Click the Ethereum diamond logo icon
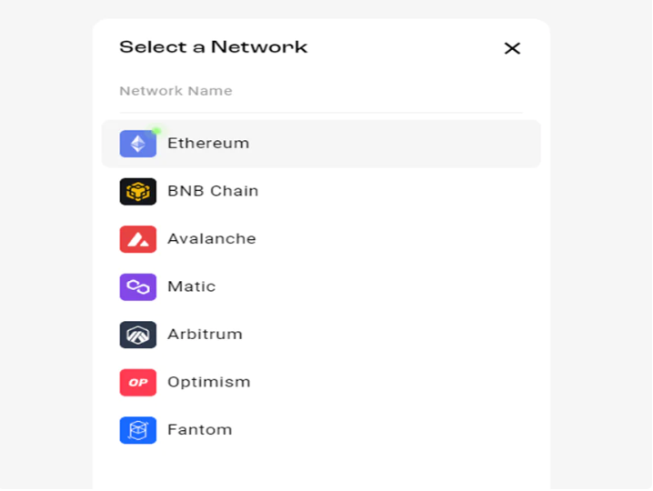The image size is (653, 491). tap(138, 144)
